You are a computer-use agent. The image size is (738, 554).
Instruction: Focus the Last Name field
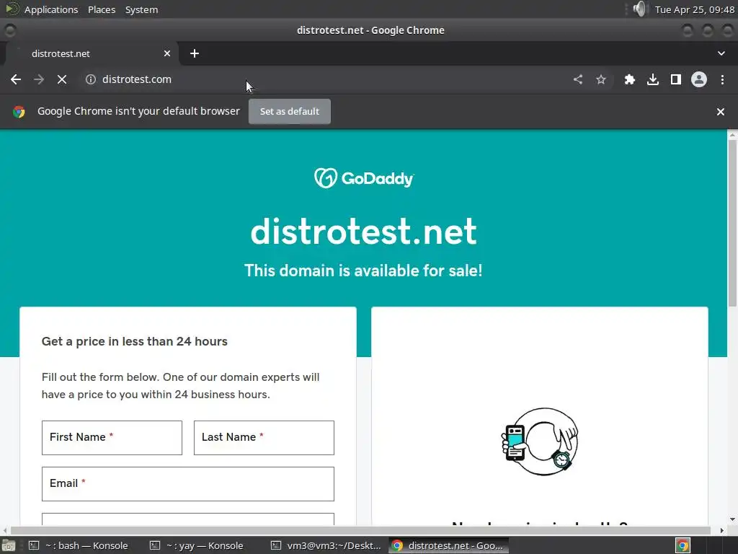pyautogui.click(x=264, y=438)
